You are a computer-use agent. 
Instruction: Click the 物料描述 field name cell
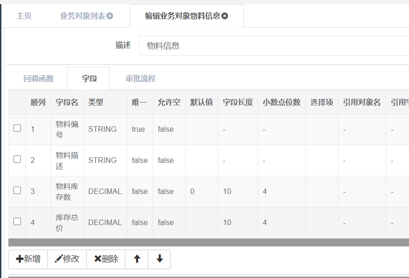click(x=67, y=161)
